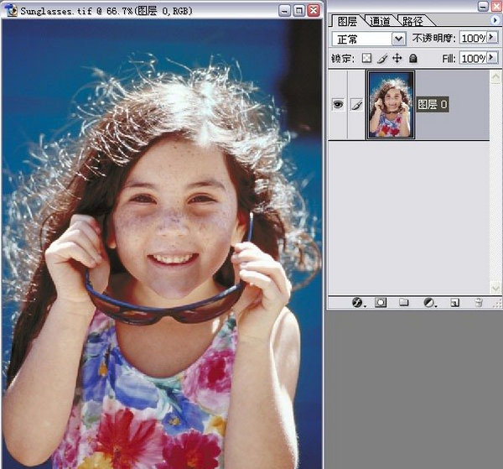Viewport: 503px width, 469px height.
Task: Click the Sunglasses.tif title bar text
Action: [x=106, y=11]
